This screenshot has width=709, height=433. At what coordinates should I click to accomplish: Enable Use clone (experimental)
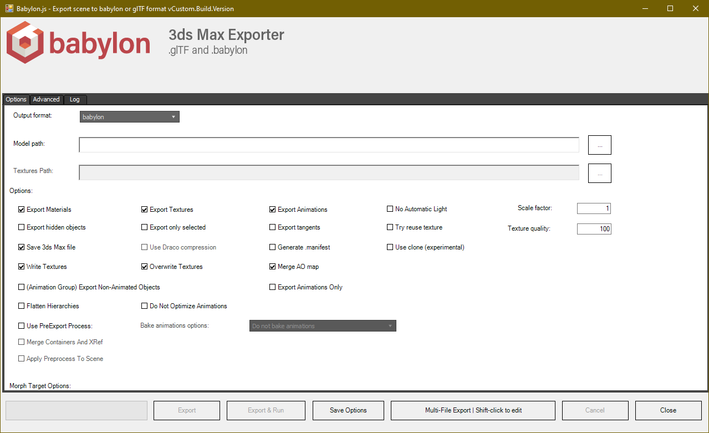[390, 247]
